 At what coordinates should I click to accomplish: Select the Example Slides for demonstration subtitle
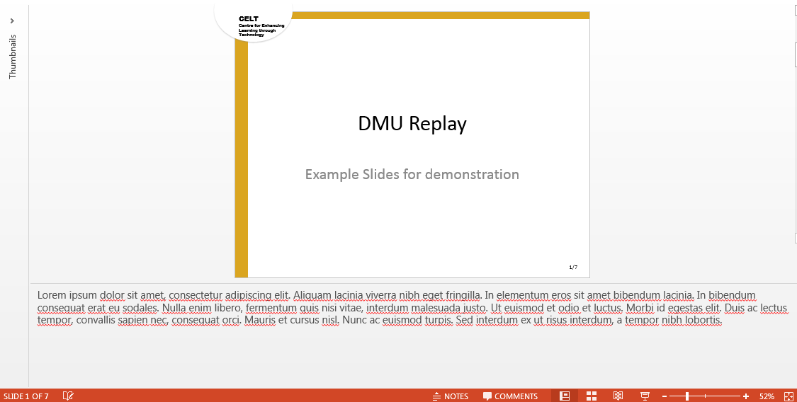(x=412, y=174)
